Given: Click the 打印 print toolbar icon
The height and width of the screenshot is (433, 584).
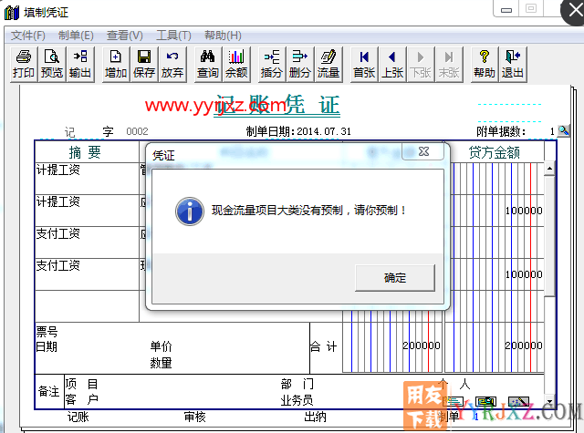Looking at the screenshot, I should (24, 64).
